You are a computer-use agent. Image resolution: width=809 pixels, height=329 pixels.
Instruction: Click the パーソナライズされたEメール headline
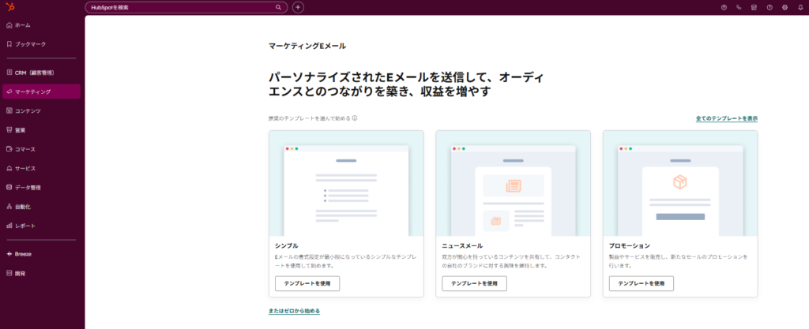[x=406, y=84]
